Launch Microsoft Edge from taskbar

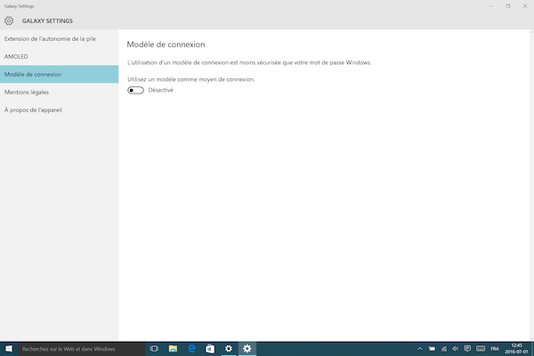191,349
